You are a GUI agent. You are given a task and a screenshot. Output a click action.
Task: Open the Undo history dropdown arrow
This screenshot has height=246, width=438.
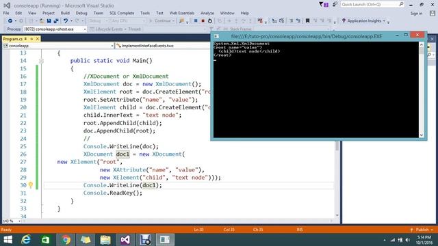[x=71, y=21]
